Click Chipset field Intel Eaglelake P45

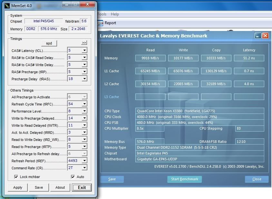(200, 153)
